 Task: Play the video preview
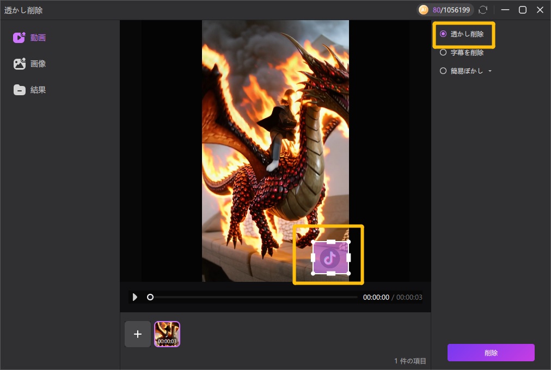point(135,297)
